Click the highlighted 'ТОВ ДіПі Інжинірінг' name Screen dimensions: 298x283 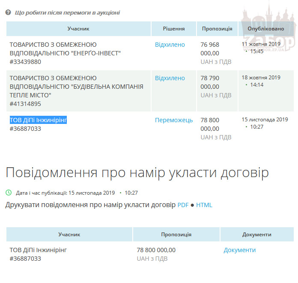point(39,120)
